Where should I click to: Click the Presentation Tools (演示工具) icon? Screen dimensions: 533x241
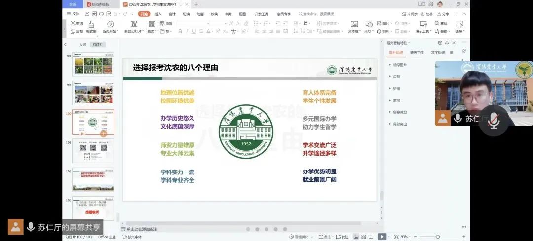click(423, 24)
